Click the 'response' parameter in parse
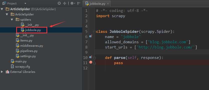The width and height of the screenshot is (209, 90). tap(150, 58)
